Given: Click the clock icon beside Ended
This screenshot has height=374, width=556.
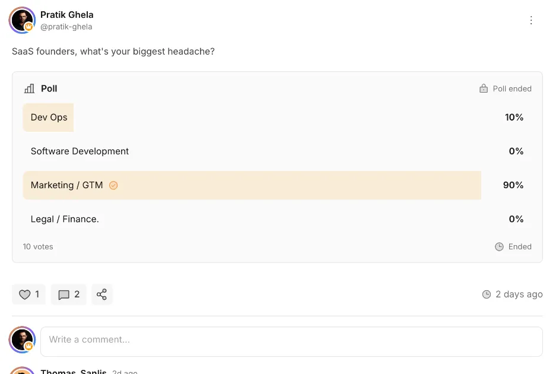Looking at the screenshot, I should [x=499, y=246].
